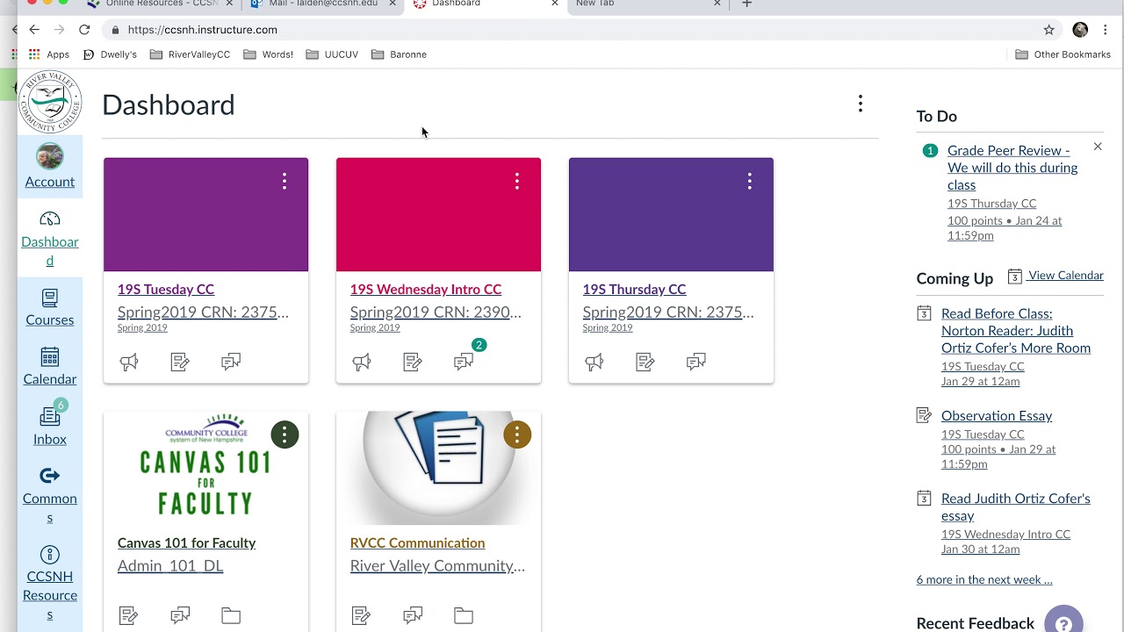Open options menu on RVCC Communication card

pyautogui.click(x=517, y=434)
